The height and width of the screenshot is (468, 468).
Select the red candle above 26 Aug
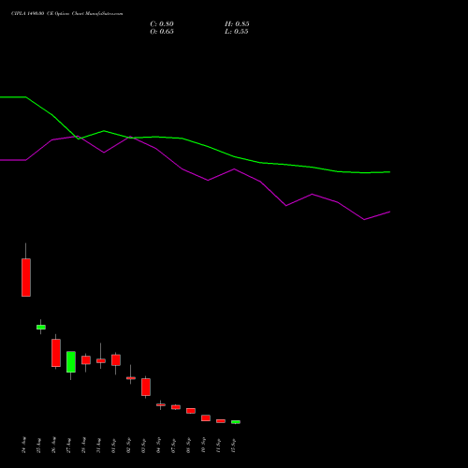(x=56, y=353)
